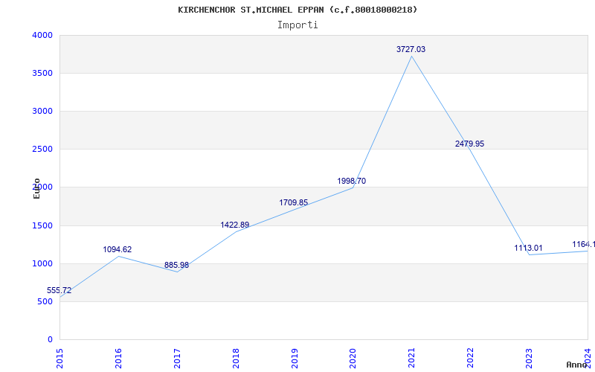Screen dimensions: 595x372
Task: Click the 2020 x-axis year label
Action: (x=353, y=358)
